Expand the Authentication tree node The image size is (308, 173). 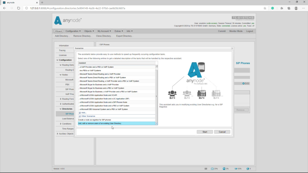[60, 104]
